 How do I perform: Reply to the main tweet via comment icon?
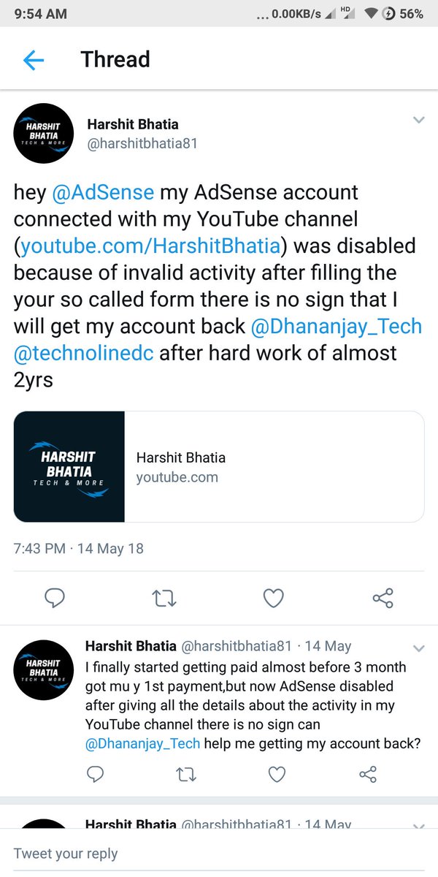point(55,599)
